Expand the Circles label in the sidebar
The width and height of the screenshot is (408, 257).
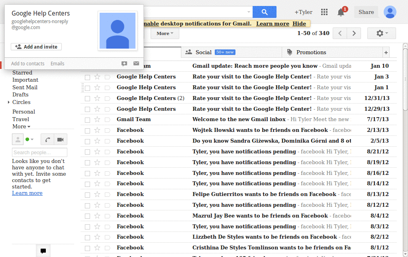9,102
